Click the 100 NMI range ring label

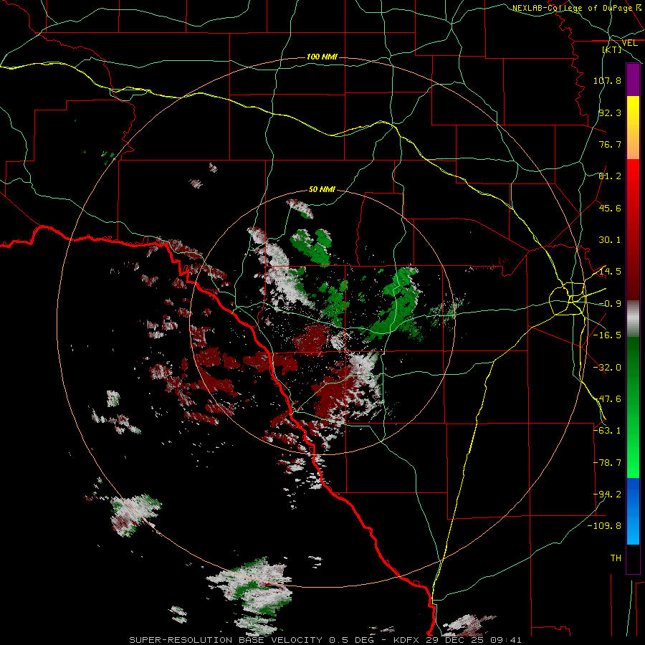pos(322,57)
